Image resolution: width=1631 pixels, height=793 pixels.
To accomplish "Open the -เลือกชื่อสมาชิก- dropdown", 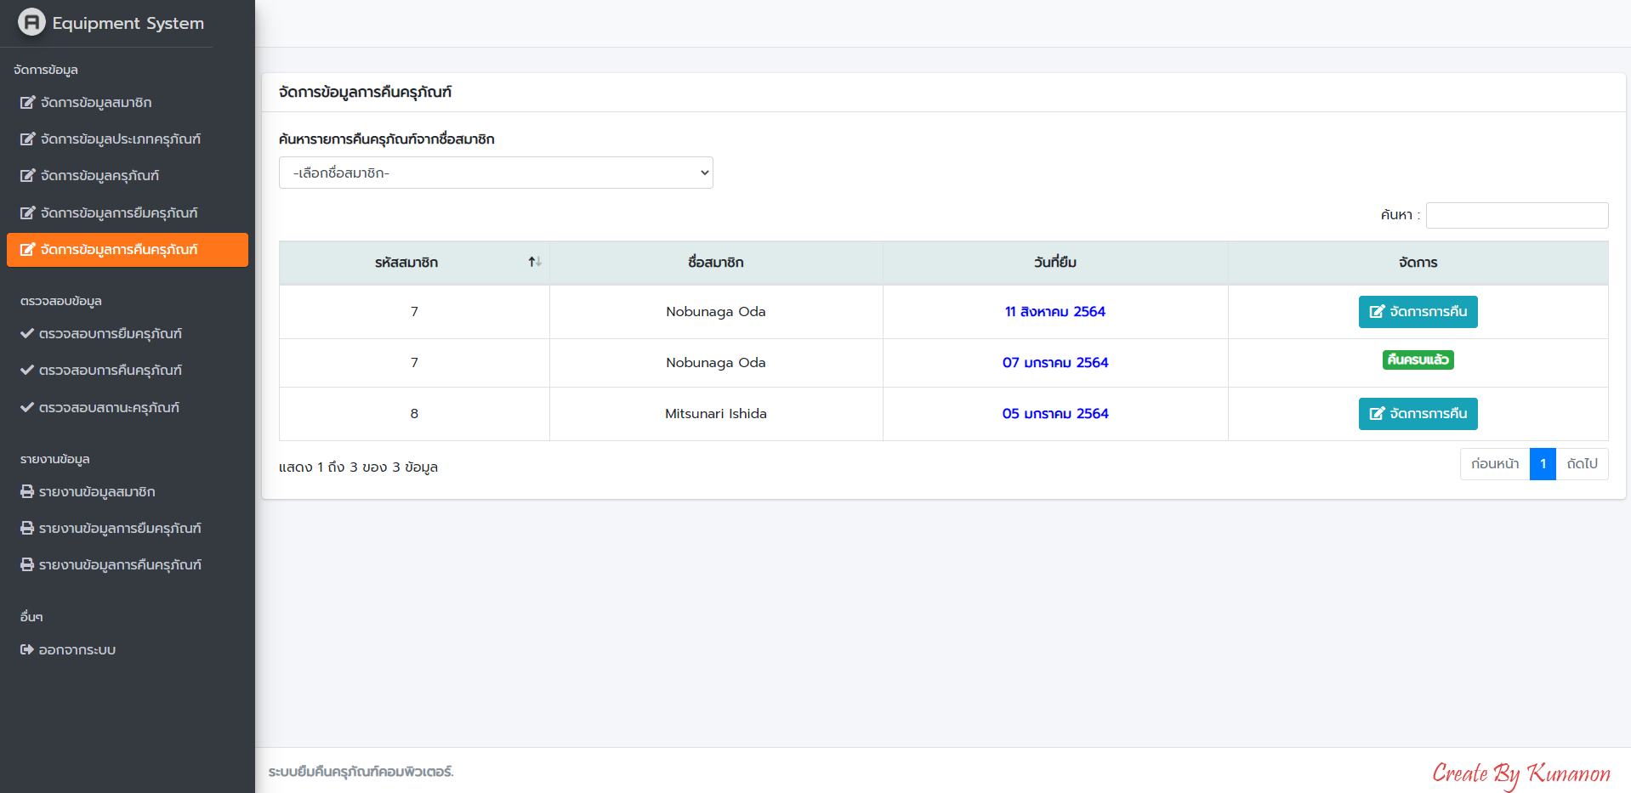I will 496,173.
